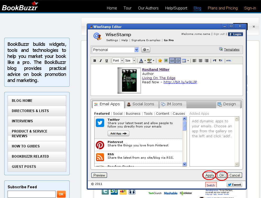
Task: Toggle bold formatting in the signature editor
Action: pos(95,61)
